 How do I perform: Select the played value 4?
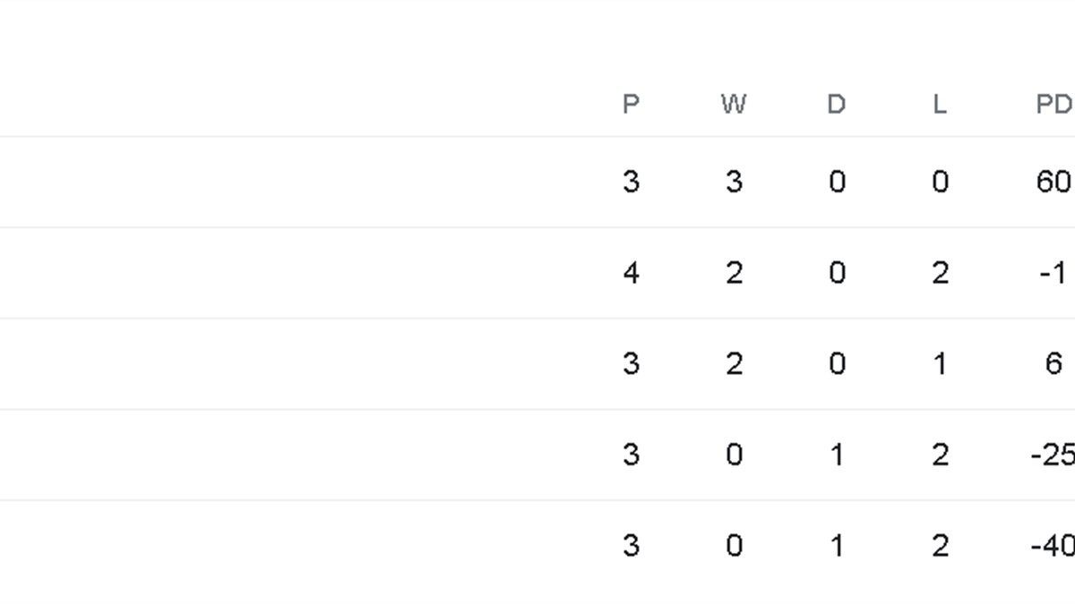pyautogui.click(x=631, y=273)
